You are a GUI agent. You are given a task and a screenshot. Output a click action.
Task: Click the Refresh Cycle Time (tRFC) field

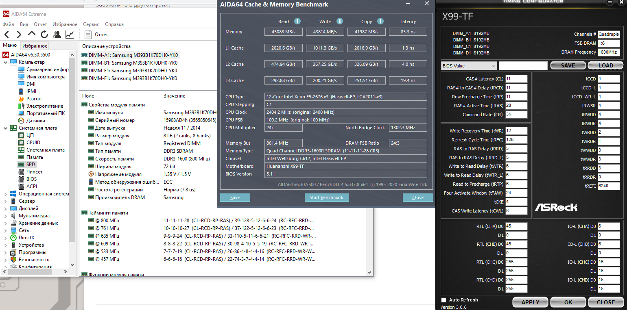click(516, 140)
